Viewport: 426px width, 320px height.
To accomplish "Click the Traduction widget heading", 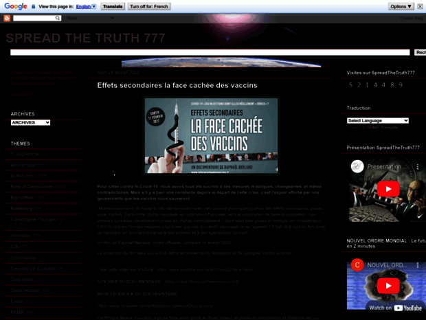I will tap(359, 108).
